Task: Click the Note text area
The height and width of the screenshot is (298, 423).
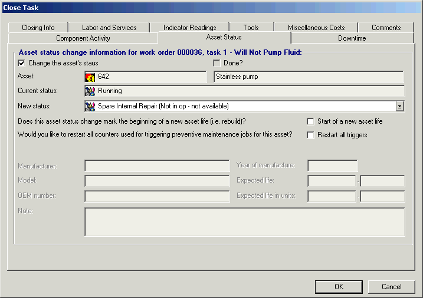Action: tap(245, 222)
